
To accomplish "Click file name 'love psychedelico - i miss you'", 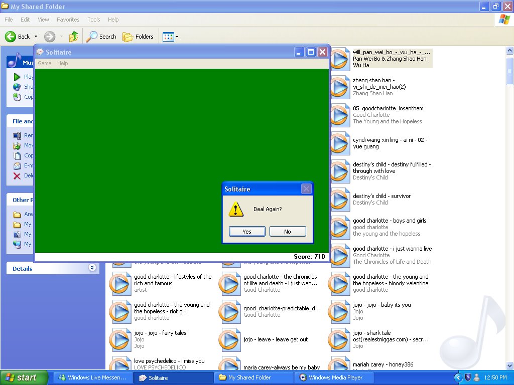I will click(169, 361).
